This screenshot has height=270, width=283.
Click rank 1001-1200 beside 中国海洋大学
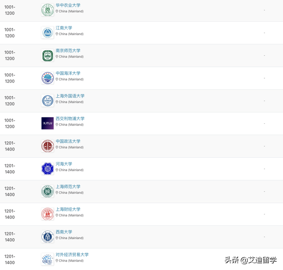pos(10,78)
